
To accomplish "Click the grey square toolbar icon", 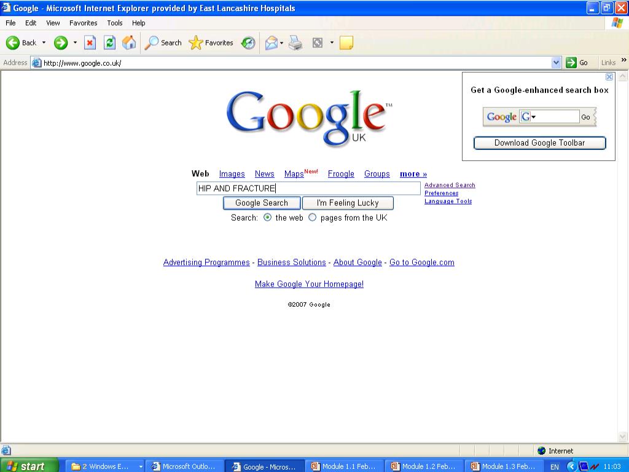I will point(318,42).
